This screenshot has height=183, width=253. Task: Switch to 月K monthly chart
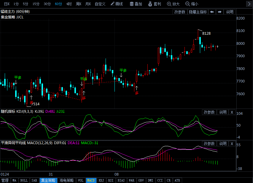[88, 4]
